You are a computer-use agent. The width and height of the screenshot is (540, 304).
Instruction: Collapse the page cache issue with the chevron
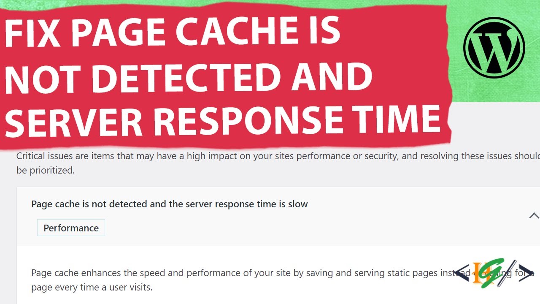[534, 216]
